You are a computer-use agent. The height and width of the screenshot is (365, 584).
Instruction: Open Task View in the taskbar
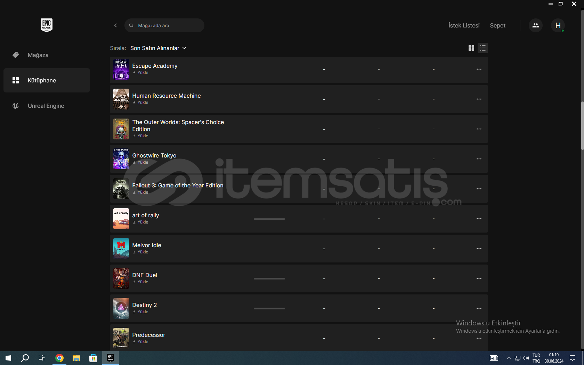point(42,358)
